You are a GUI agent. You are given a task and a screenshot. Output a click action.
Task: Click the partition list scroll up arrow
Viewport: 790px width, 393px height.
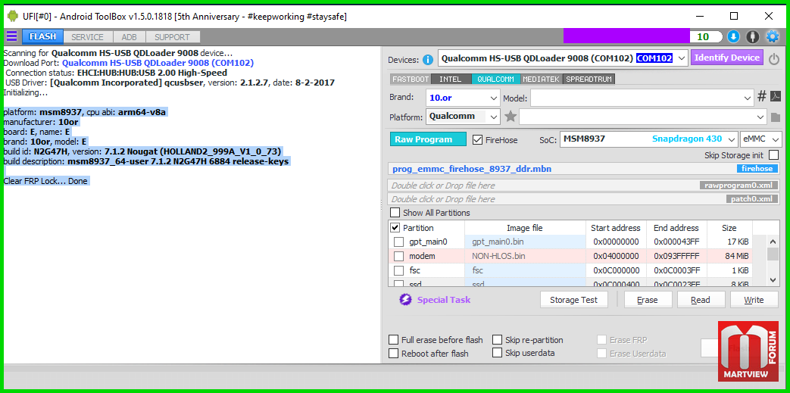773,241
